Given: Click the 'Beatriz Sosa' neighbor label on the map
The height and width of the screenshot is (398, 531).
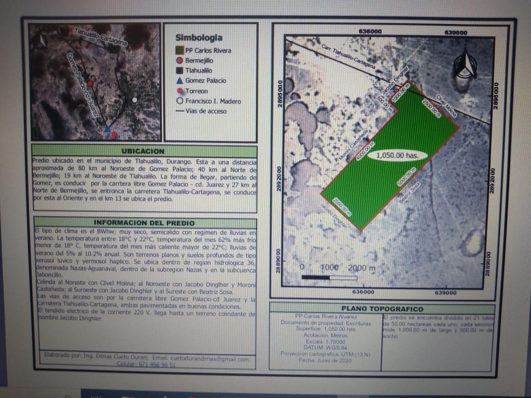Looking at the screenshot, I should coord(409,192).
